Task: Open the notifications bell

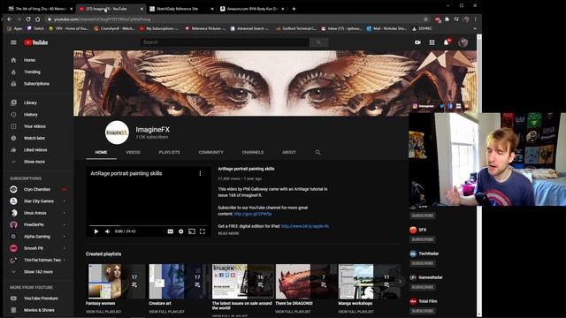Action: [447, 42]
